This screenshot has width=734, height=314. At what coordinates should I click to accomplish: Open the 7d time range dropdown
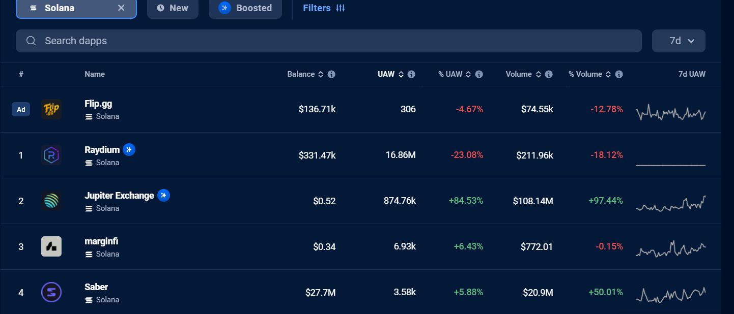(x=679, y=41)
